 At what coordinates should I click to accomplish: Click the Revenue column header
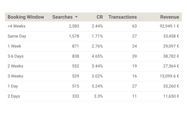(169, 17)
